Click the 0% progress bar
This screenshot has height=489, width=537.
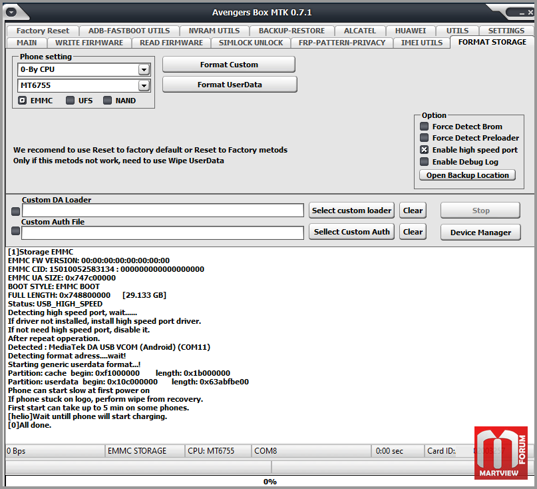point(269,481)
